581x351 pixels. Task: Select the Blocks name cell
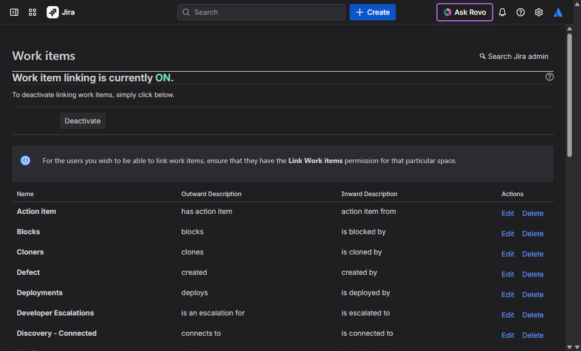click(x=28, y=232)
